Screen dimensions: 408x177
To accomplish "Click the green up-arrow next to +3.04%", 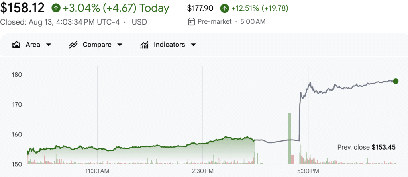I will [56, 8].
